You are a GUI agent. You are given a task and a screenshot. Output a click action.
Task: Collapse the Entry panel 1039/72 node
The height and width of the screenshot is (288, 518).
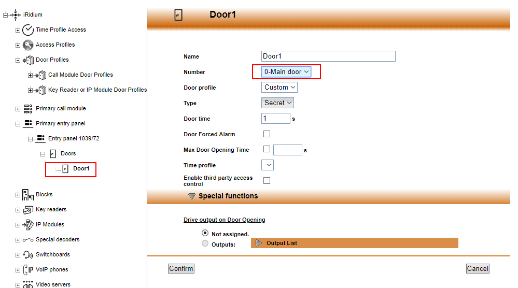(x=30, y=139)
